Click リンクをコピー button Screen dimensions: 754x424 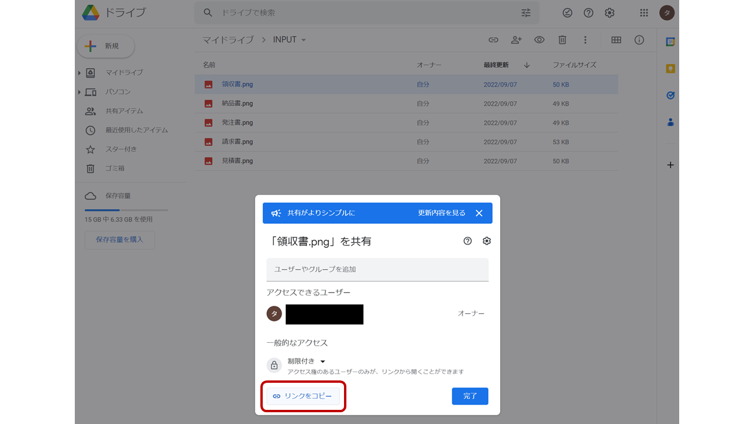click(x=303, y=396)
